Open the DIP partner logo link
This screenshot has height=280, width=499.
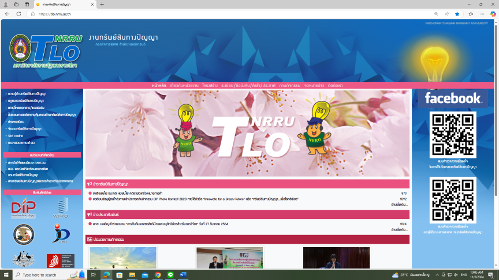pyautogui.click(x=24, y=209)
